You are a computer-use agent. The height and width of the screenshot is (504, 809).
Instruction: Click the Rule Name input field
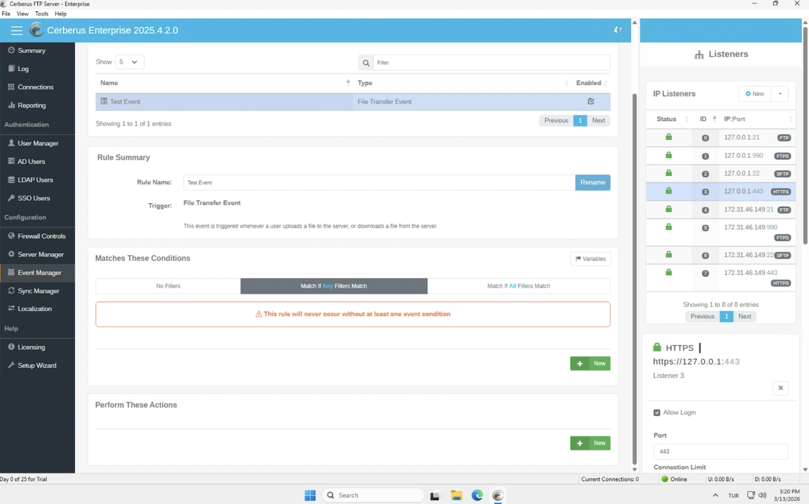(x=379, y=183)
